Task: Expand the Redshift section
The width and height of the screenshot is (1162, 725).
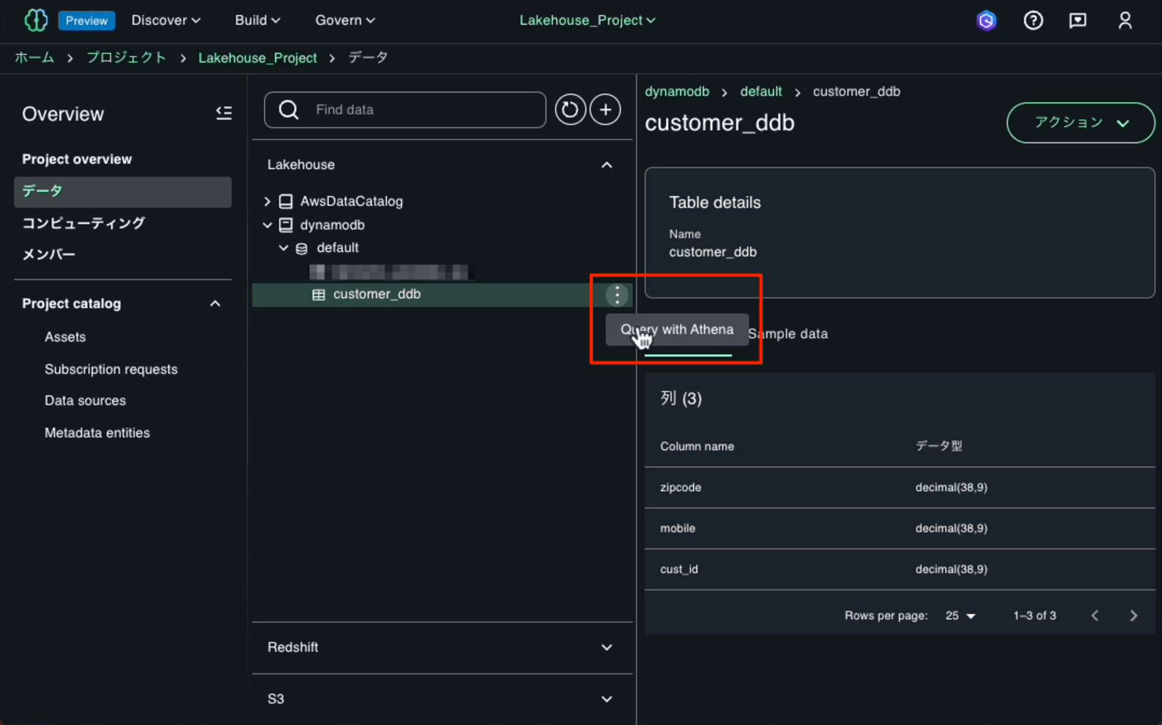Action: [x=607, y=647]
